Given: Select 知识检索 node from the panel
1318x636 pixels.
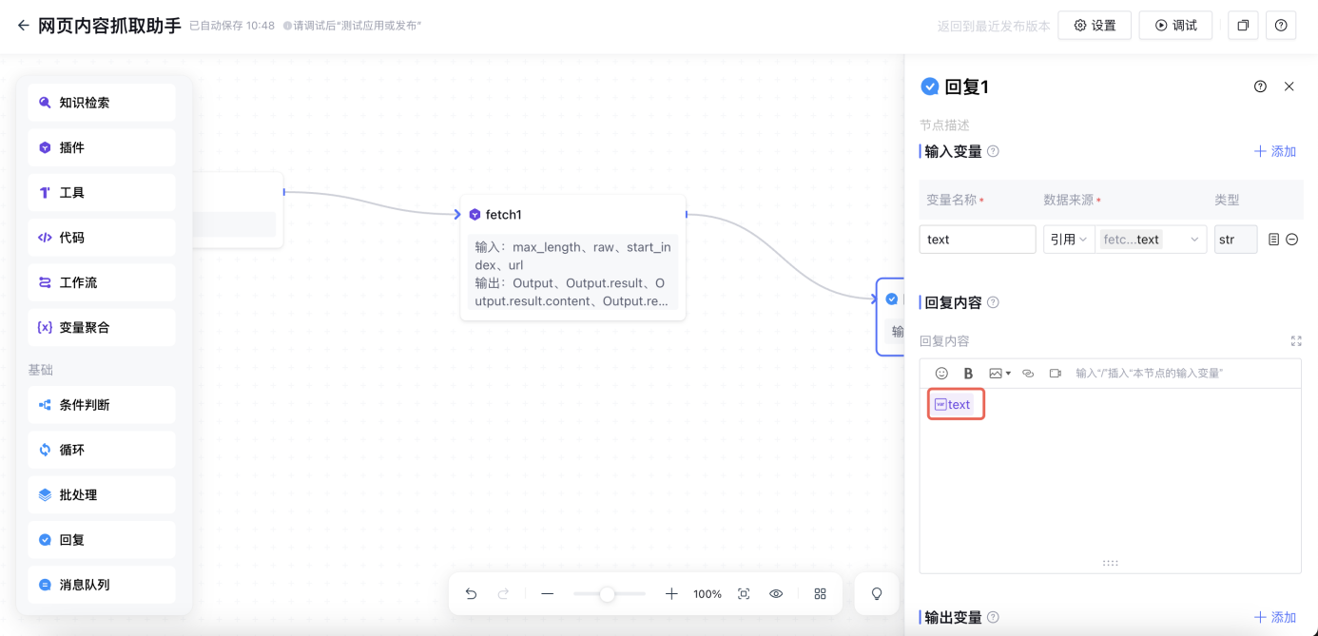Looking at the screenshot, I should click(102, 103).
